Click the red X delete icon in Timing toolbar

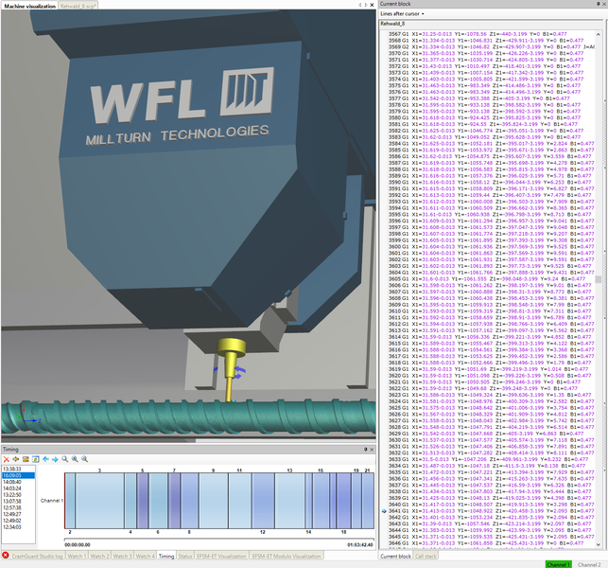point(7,459)
